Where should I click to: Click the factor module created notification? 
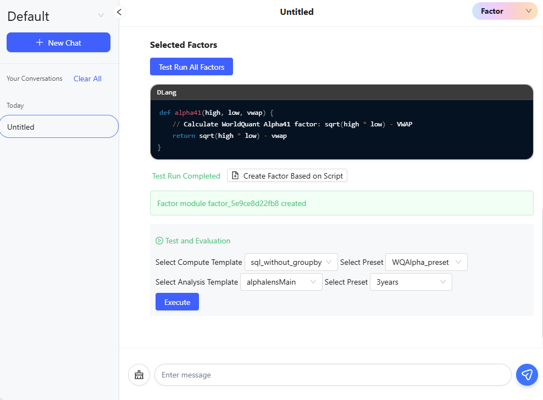coord(341,203)
